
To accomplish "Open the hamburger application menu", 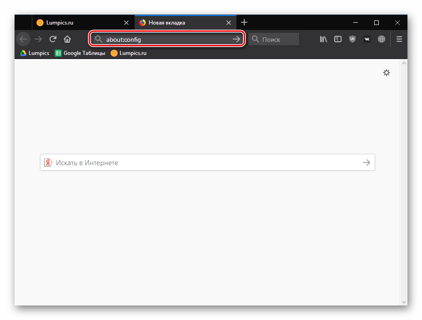I will [399, 39].
